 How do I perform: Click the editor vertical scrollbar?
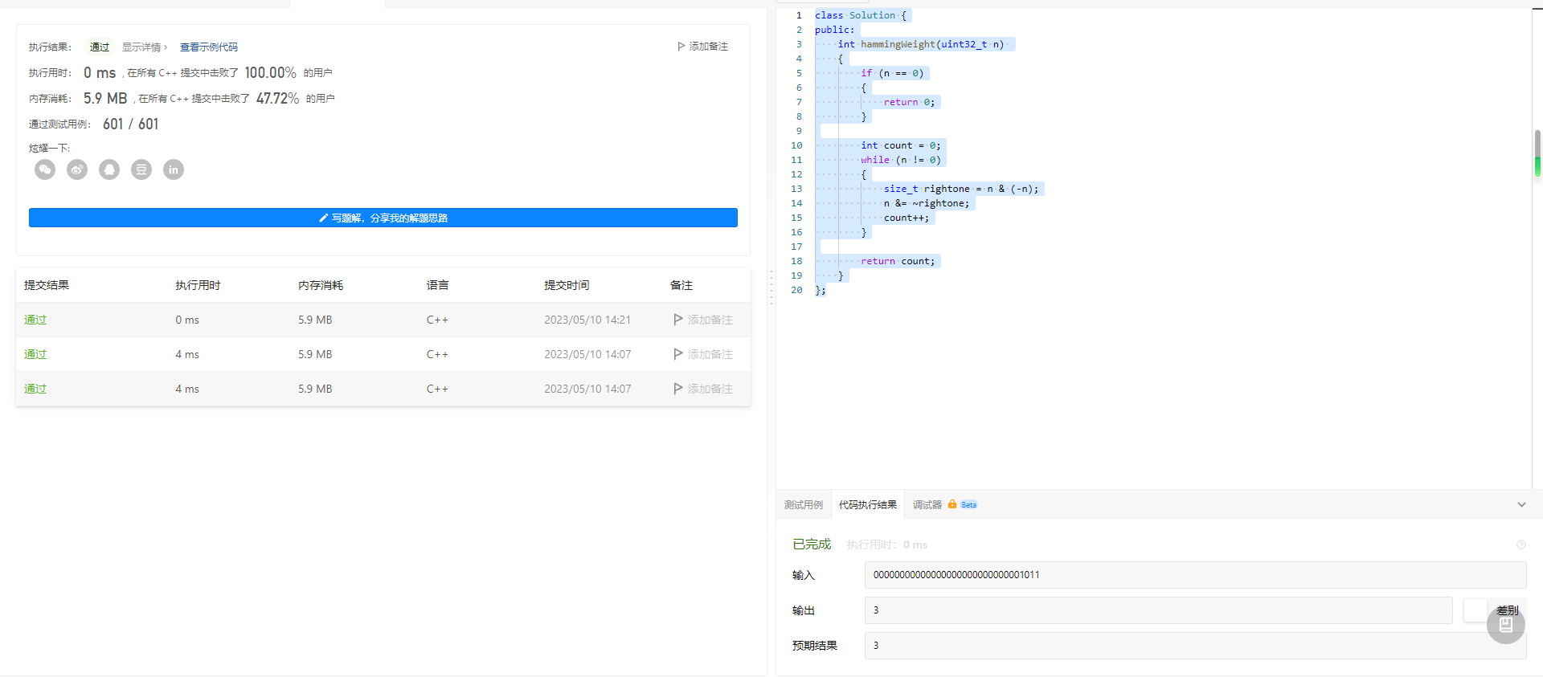pos(1537,153)
